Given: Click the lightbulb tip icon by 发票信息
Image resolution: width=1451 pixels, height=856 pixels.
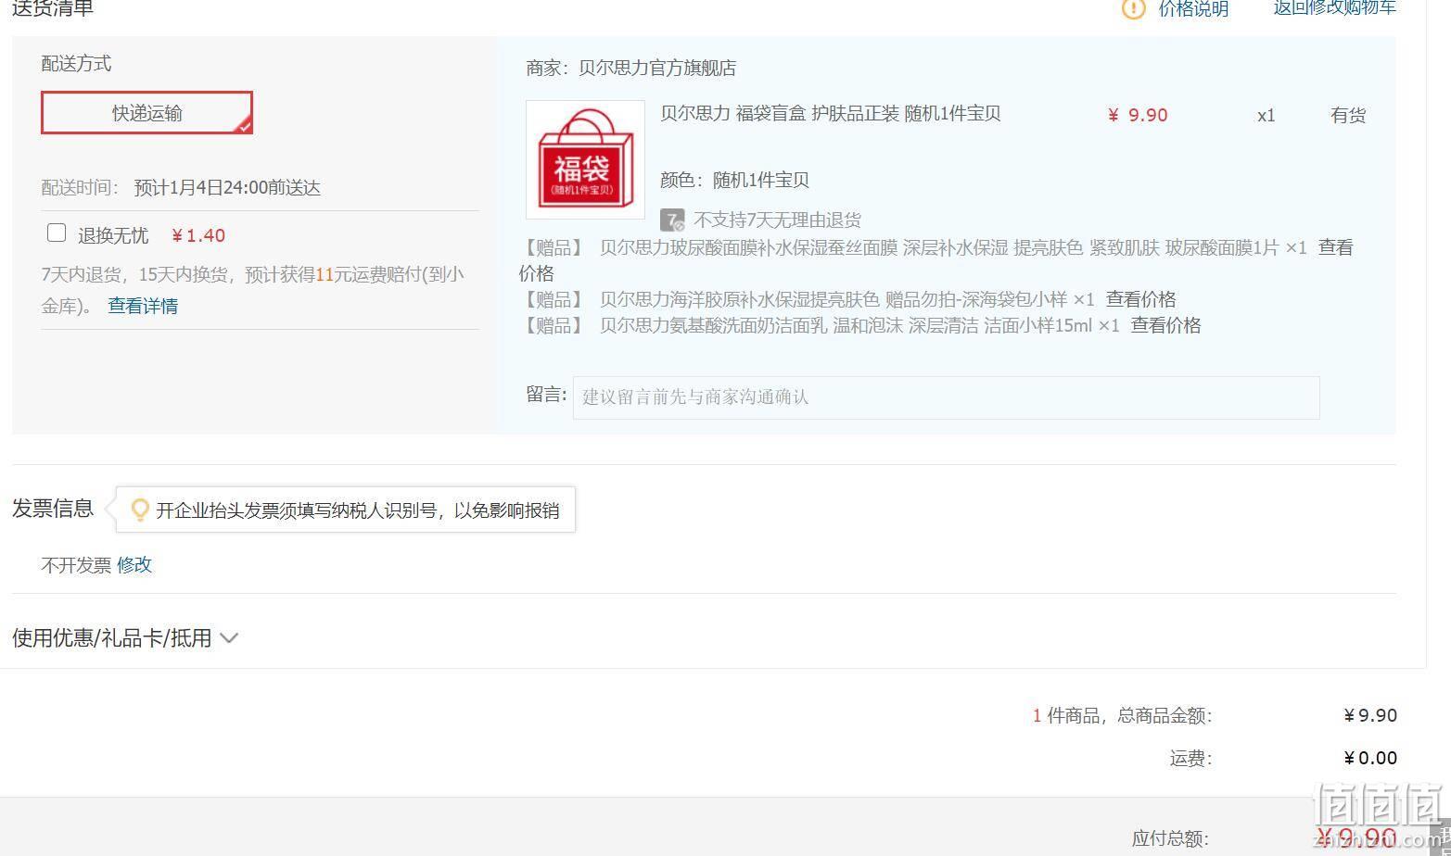Looking at the screenshot, I should coord(140,510).
